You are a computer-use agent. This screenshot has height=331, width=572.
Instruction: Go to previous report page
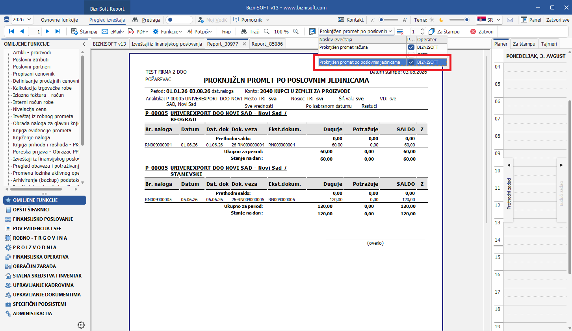(22, 31)
